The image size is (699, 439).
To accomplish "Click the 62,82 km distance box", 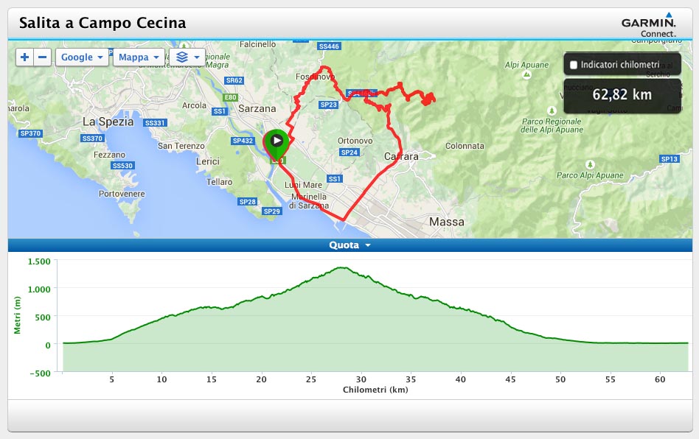I will coord(622,95).
